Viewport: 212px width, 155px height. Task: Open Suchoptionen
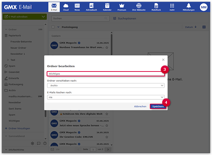[125, 18]
